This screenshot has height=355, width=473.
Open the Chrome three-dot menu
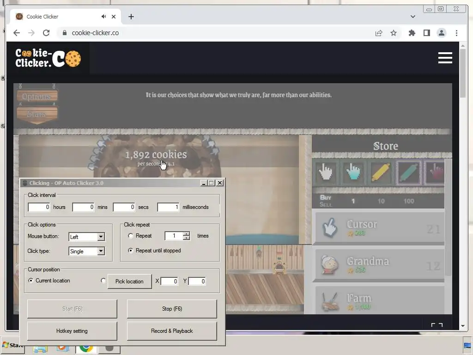coord(456,33)
